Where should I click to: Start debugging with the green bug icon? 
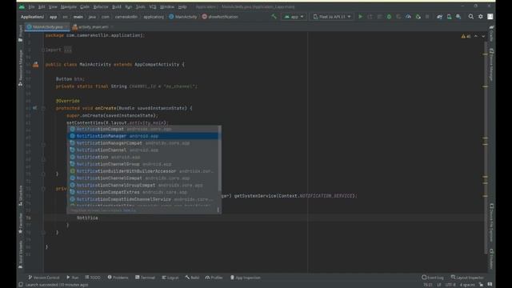389,16
